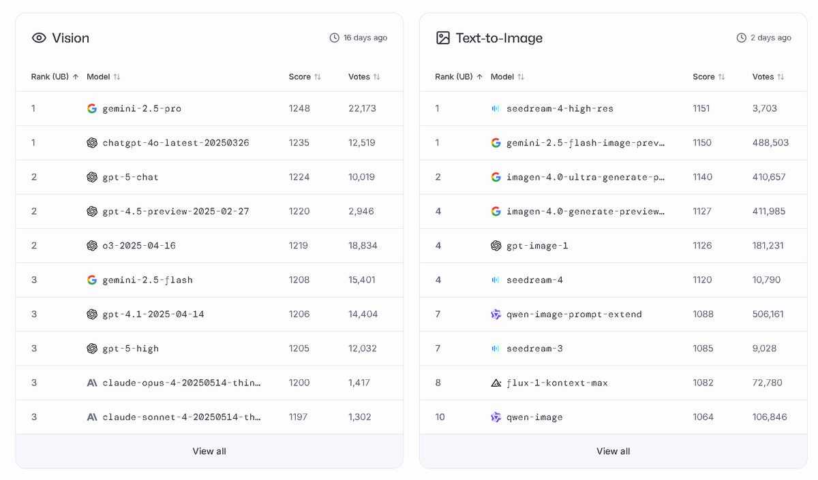The height and width of the screenshot is (480, 818).
Task: Click the eye icon beside Vision heading
Action: click(39, 38)
